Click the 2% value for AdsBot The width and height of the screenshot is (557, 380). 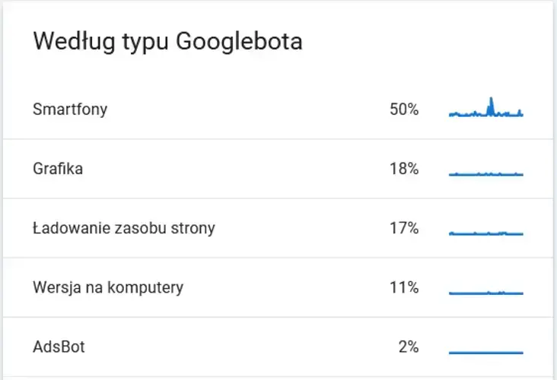409,347
